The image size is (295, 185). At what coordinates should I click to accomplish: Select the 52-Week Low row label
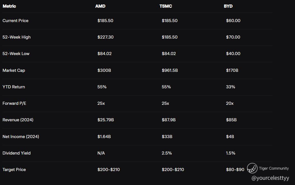[16, 54]
